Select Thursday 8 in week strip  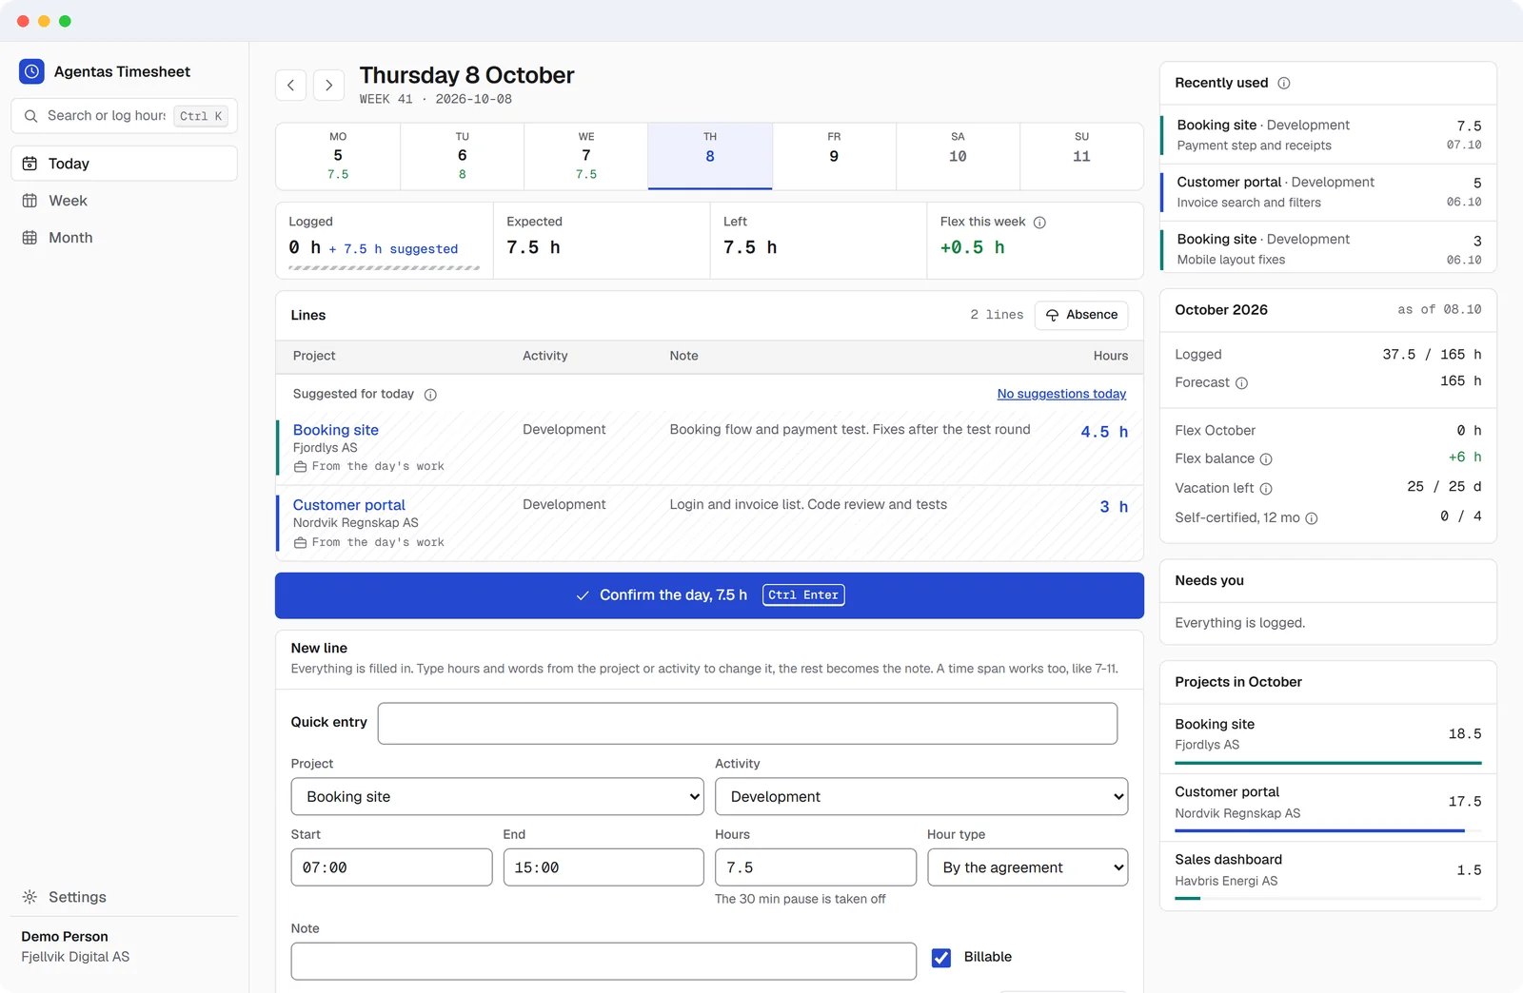710,156
